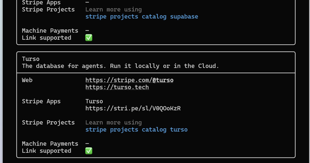The image size is (310, 163).
Task: Click the 'Link supported' label in Turso card
Action: tap(47, 151)
